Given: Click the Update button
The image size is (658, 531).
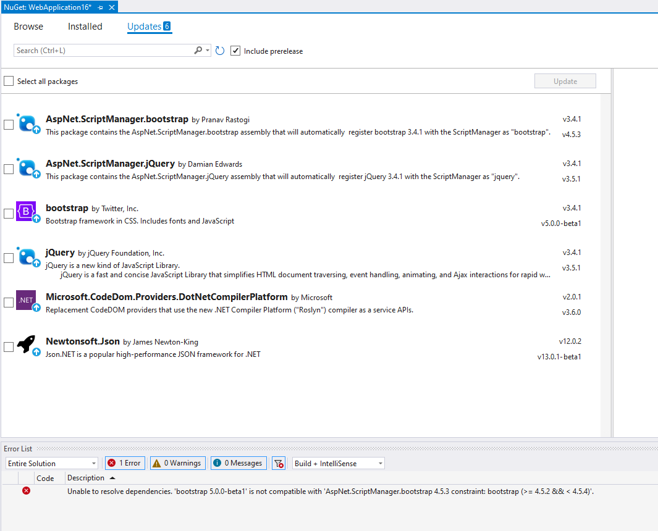Looking at the screenshot, I should (x=565, y=81).
